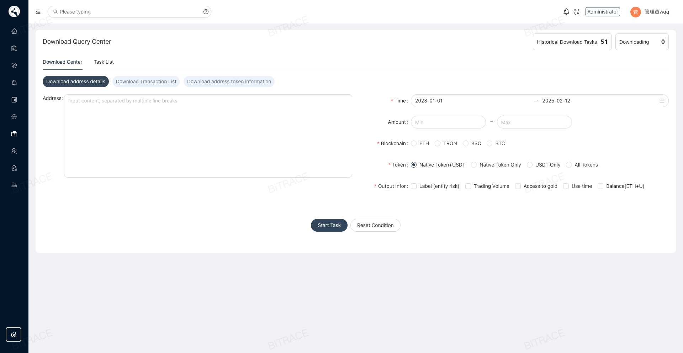Screen dimensions: 683x353
Task: Select BSC blockchain radio button
Action: coord(466,143)
